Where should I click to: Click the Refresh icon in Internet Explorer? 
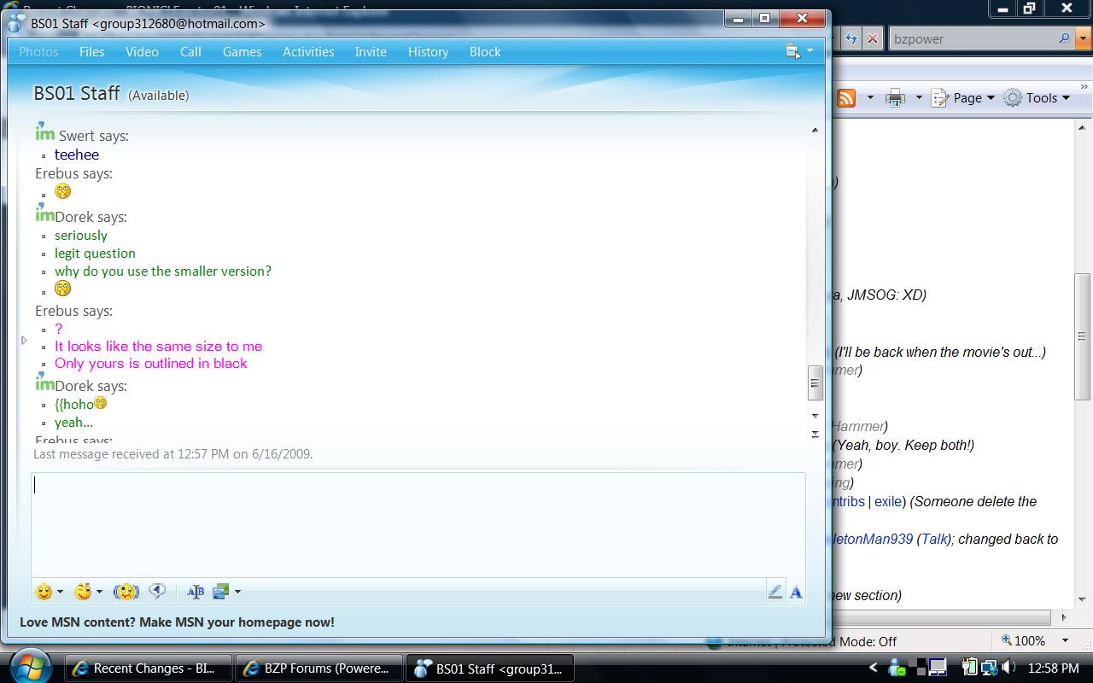coord(851,38)
